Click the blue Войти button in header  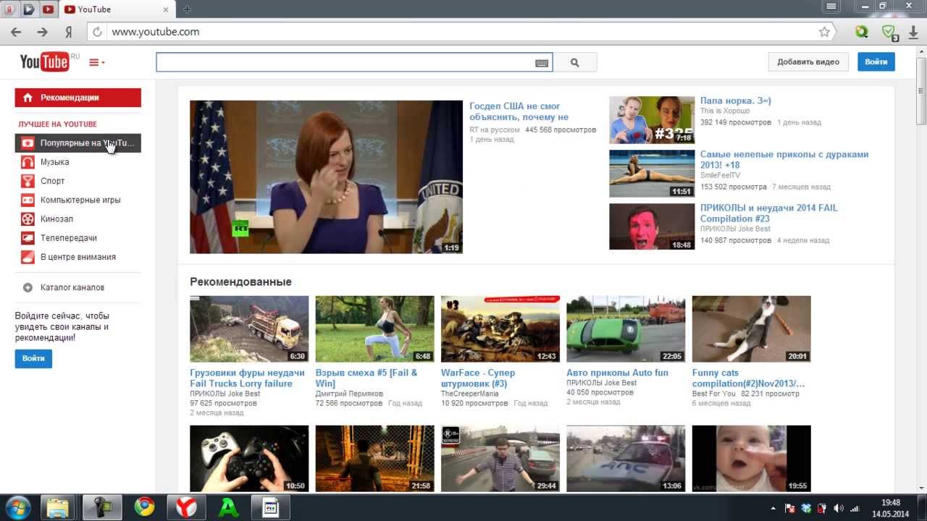pos(876,62)
